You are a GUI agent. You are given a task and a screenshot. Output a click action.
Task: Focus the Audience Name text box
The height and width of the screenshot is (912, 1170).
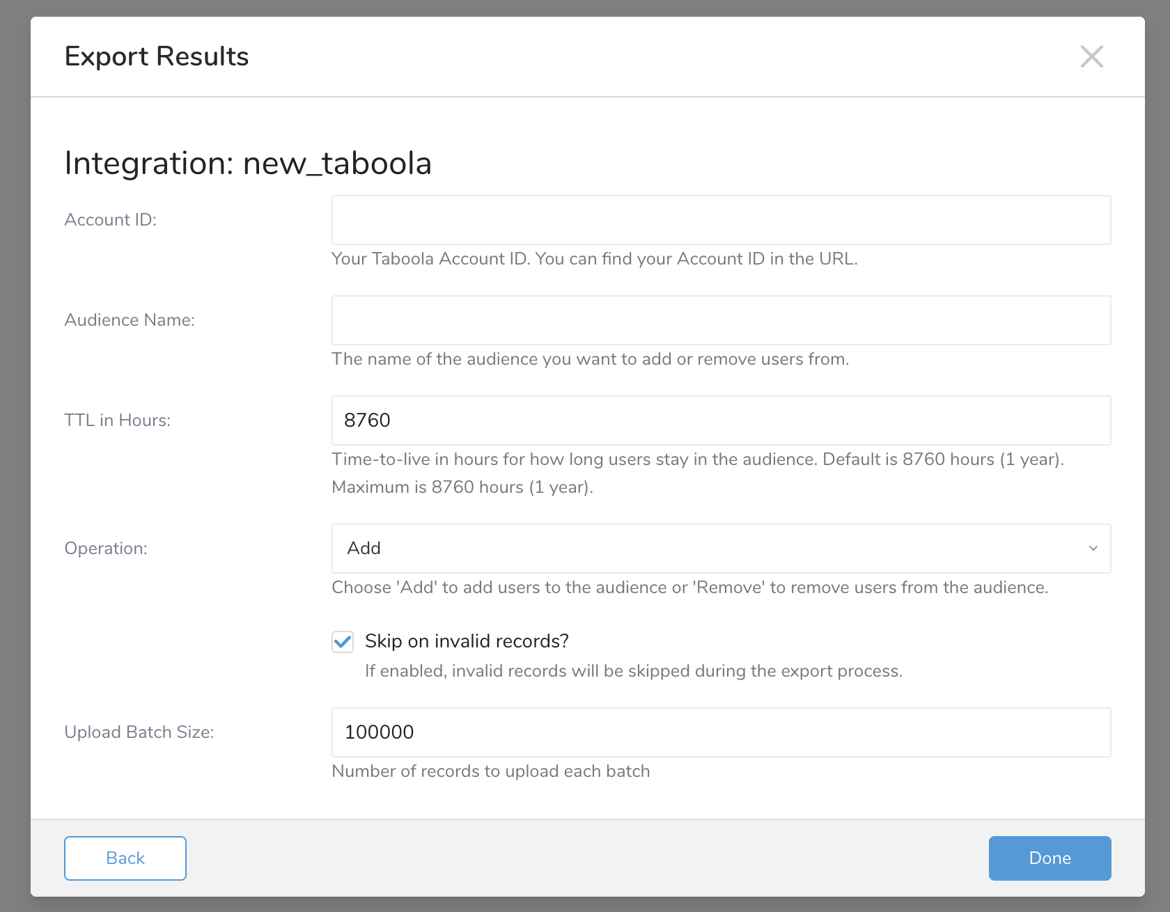(x=721, y=320)
